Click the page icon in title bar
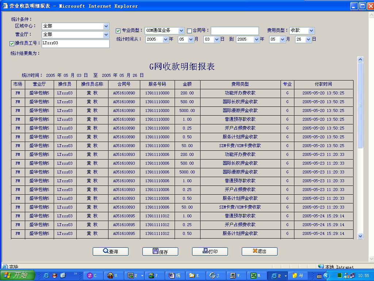This screenshot has width=374, height=281. [5, 6]
